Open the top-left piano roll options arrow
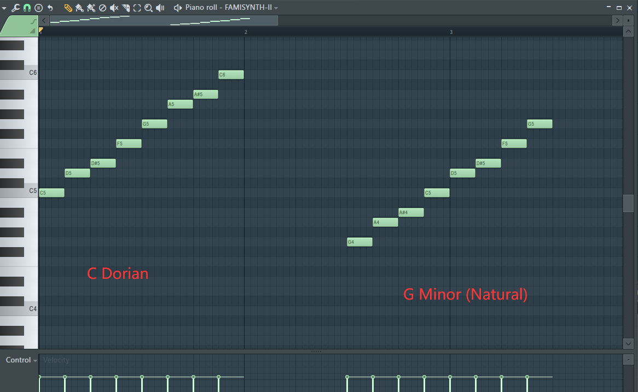The image size is (638, 392). 4,8
